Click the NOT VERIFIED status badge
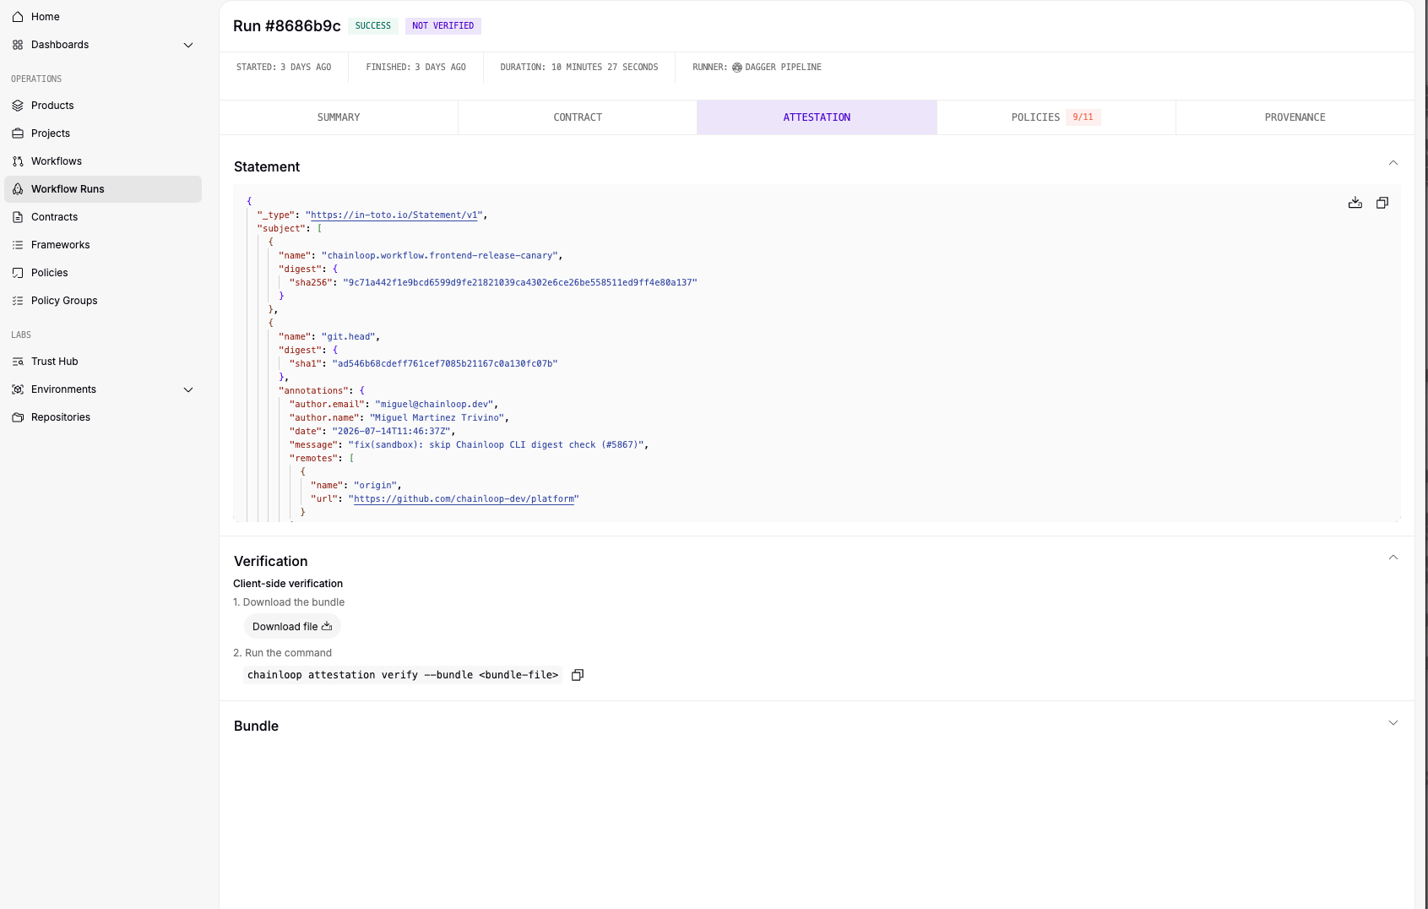1428x909 pixels. 443,26
